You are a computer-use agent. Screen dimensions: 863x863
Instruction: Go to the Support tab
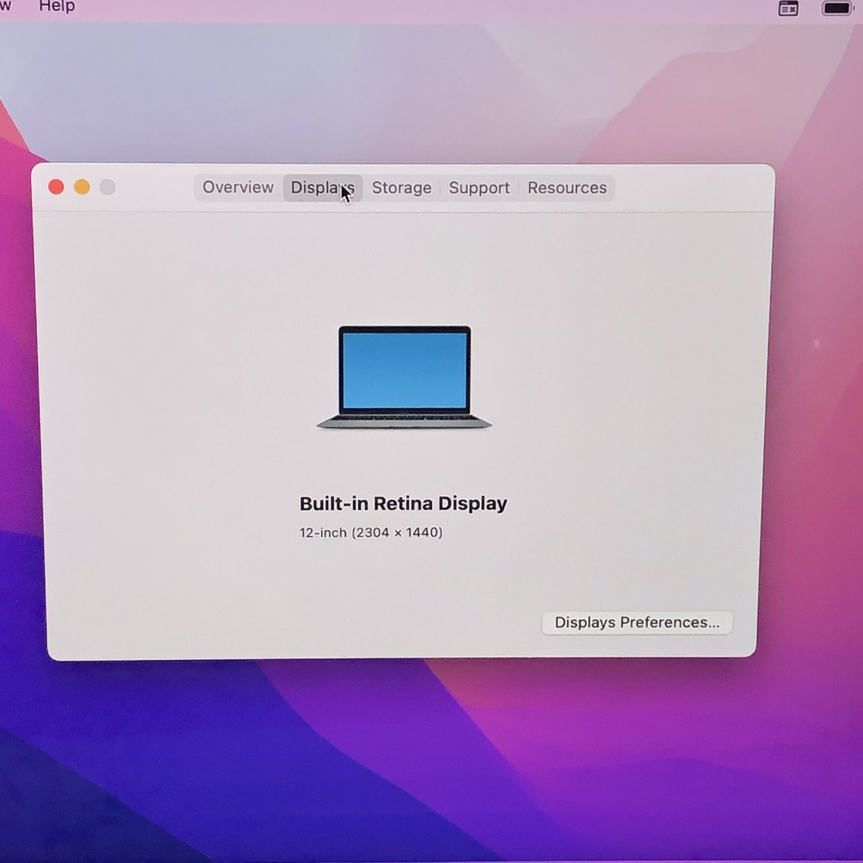coord(479,188)
